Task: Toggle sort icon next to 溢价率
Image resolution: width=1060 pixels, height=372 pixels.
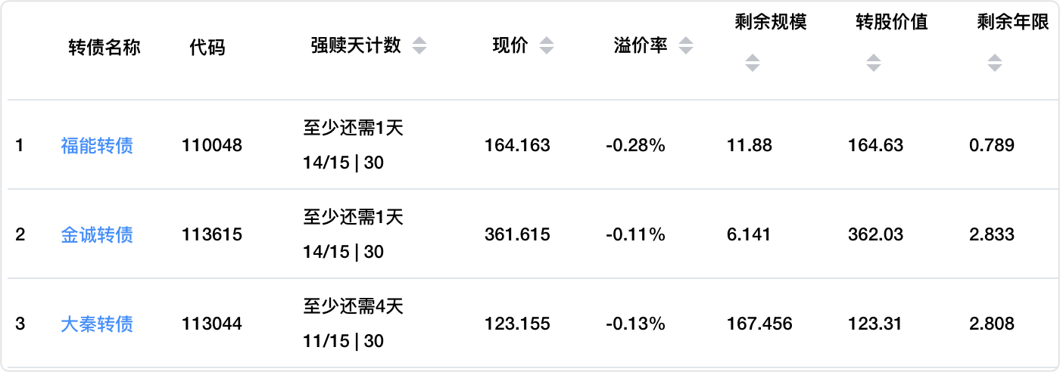Action: coord(686,46)
